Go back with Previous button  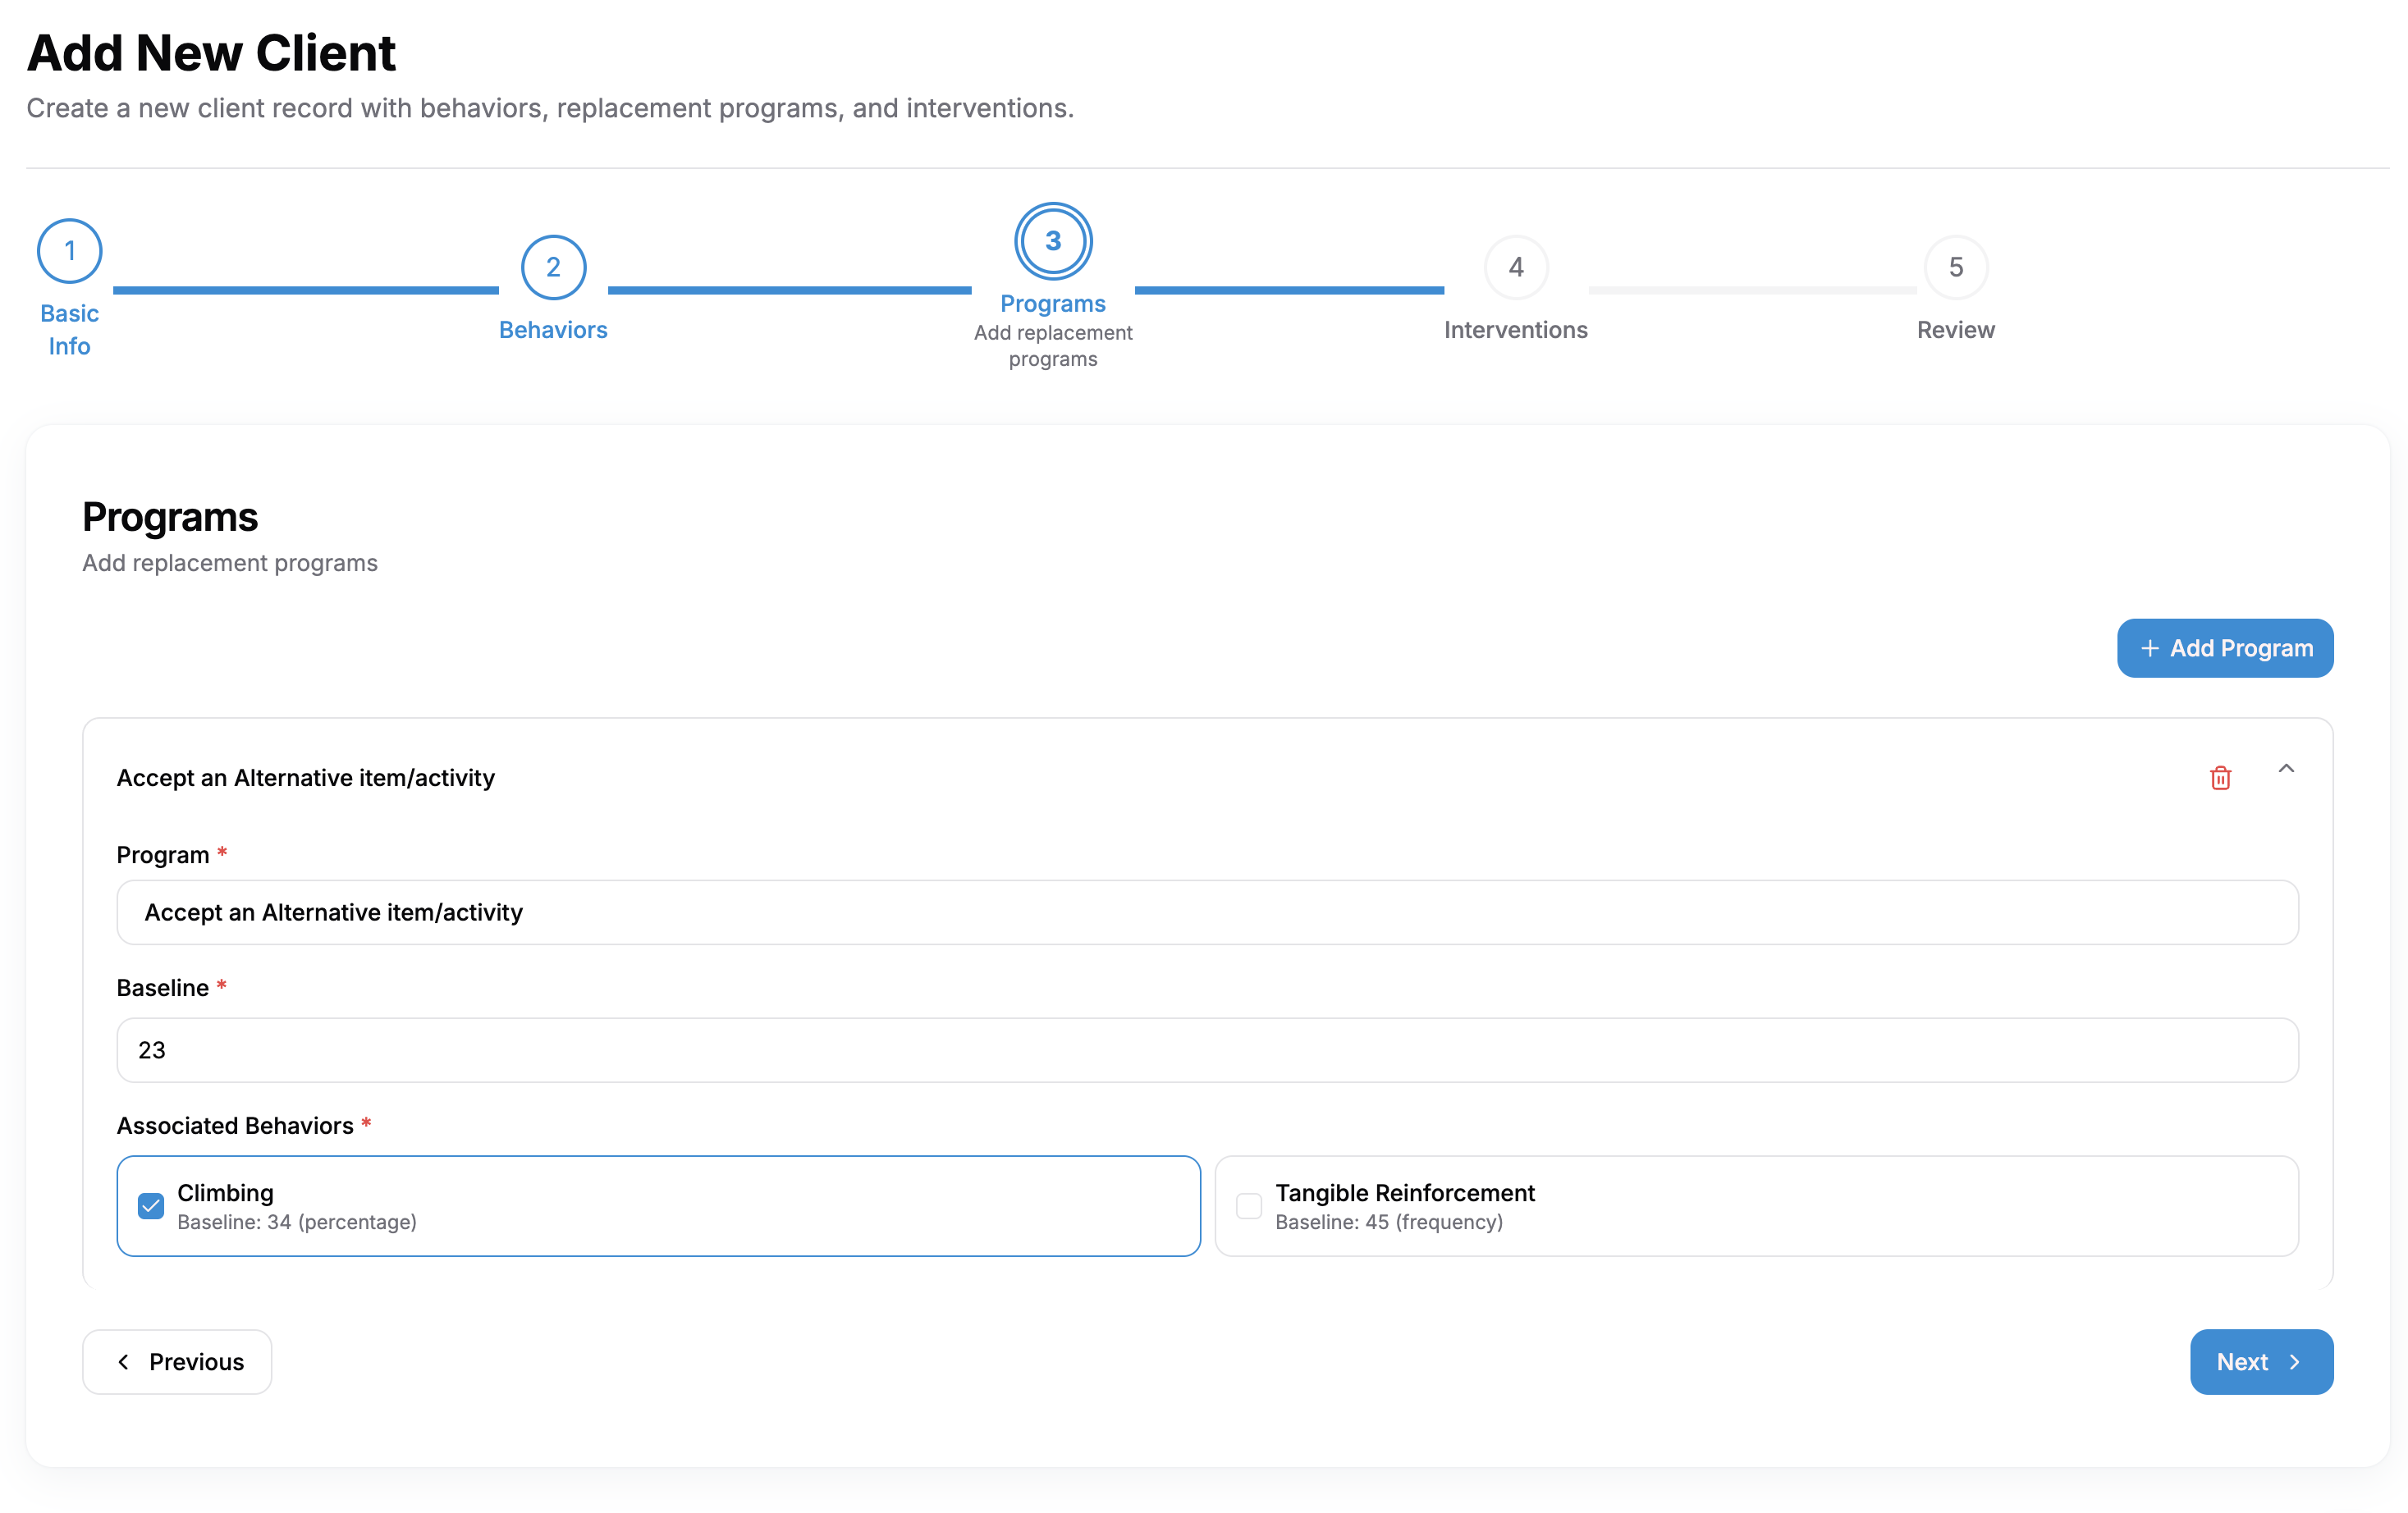click(x=177, y=1362)
